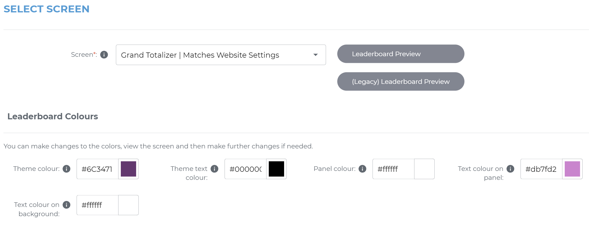Open the (Legacy) Leaderboard Preview button
Screen dimensions: 589x230
(x=401, y=82)
